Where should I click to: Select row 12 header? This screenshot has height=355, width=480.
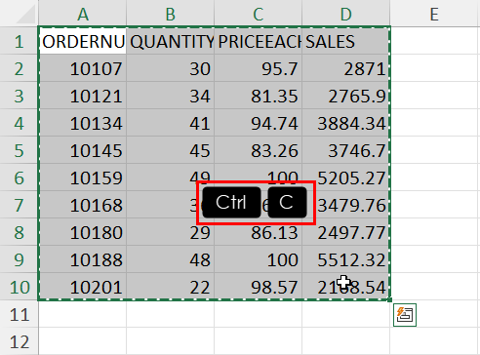(x=19, y=341)
